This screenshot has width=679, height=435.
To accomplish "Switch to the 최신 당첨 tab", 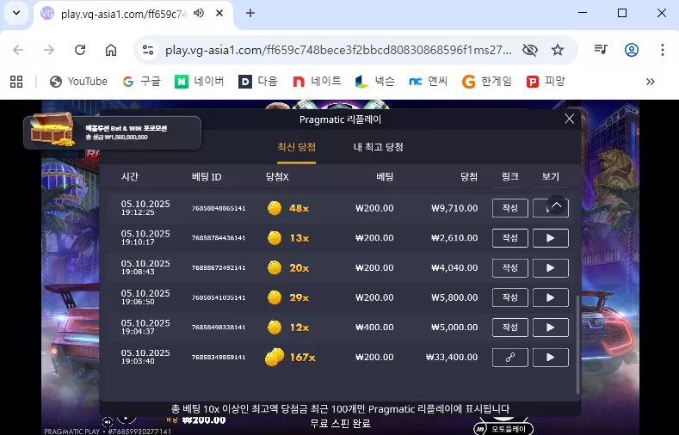I will [297, 147].
